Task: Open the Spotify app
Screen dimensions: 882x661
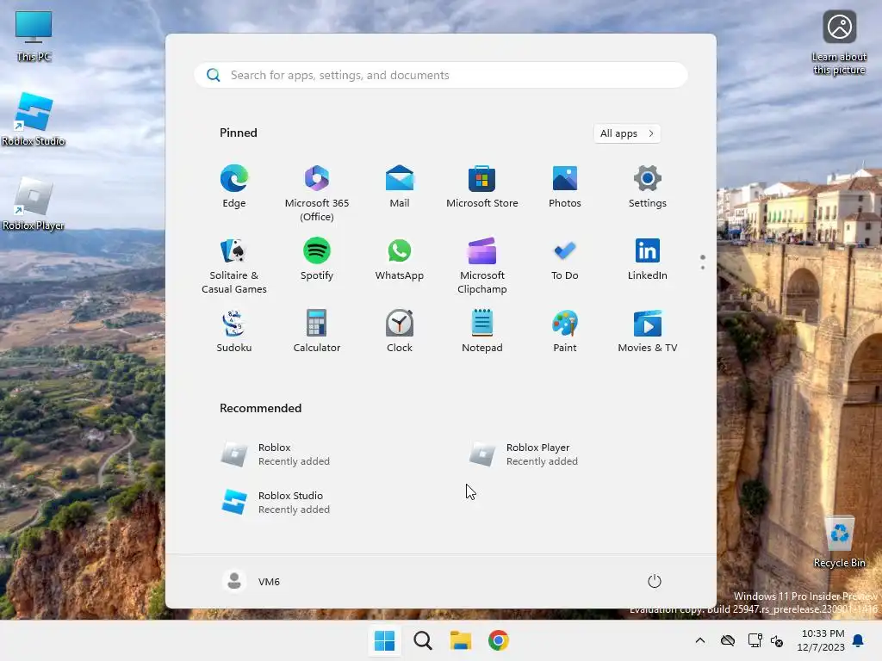Action: tap(317, 259)
